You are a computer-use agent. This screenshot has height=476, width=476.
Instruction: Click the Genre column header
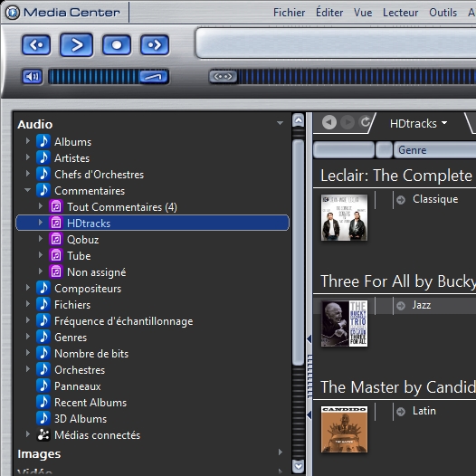[x=434, y=150]
